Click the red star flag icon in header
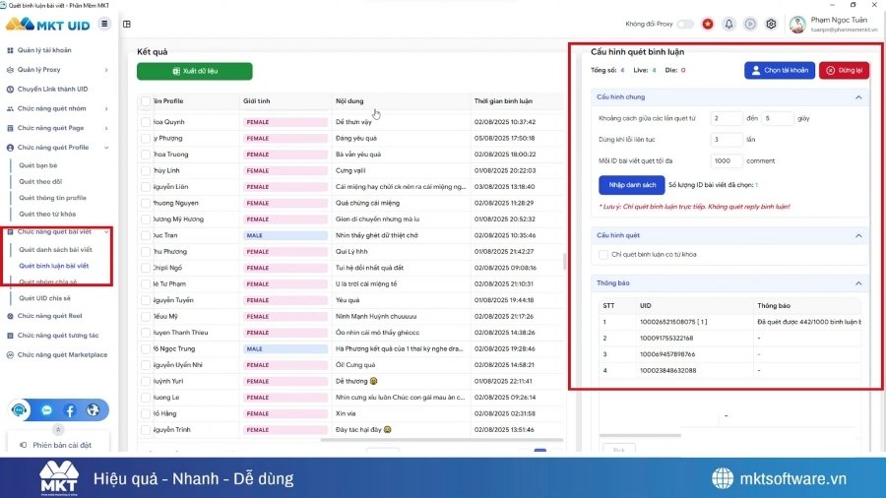This screenshot has width=886, height=498. pos(708,24)
